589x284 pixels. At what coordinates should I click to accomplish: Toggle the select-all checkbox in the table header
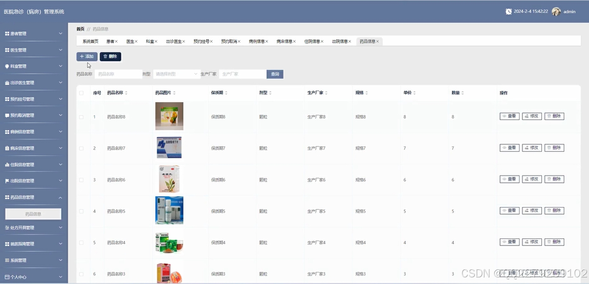[81, 93]
